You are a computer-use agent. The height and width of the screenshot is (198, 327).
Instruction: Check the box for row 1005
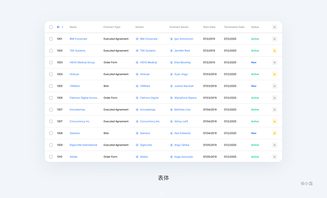[51, 86]
